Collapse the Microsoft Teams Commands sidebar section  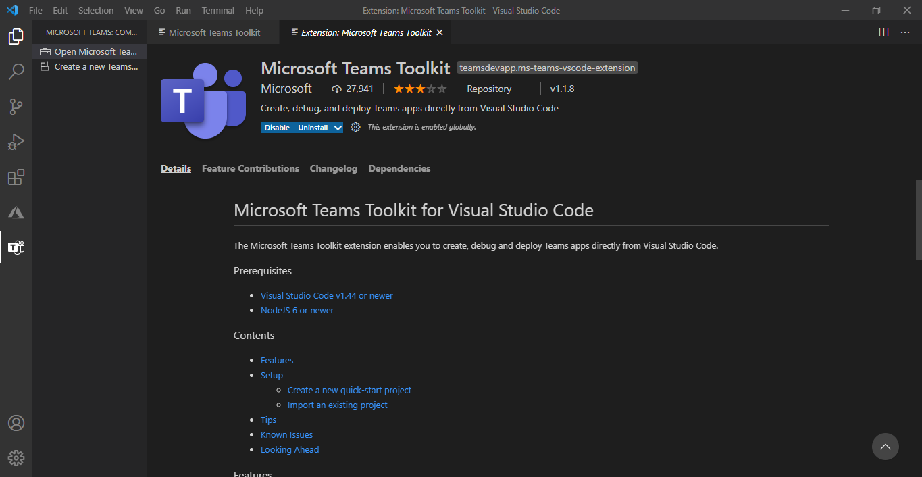click(x=91, y=32)
